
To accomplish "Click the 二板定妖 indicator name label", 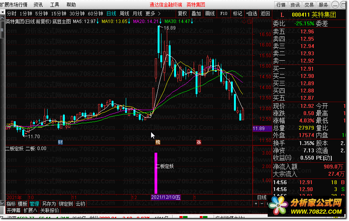I will [15, 148].
